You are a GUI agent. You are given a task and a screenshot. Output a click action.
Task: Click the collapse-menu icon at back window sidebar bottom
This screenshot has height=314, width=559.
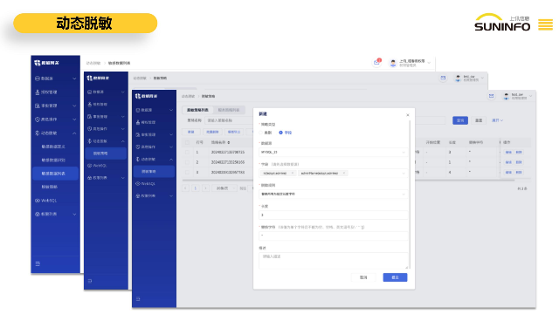click(38, 263)
